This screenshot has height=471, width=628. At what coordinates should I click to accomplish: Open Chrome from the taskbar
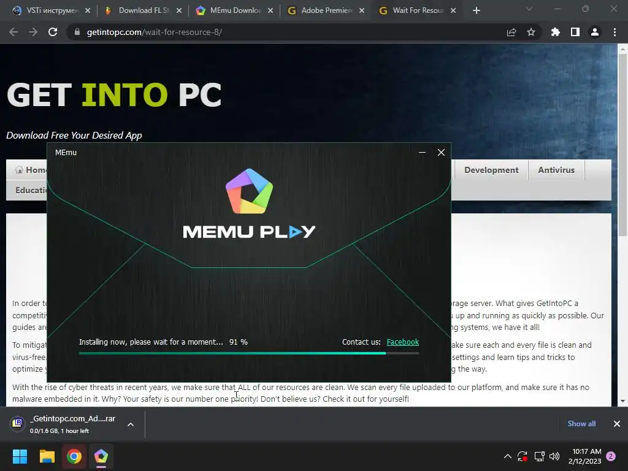(x=74, y=456)
